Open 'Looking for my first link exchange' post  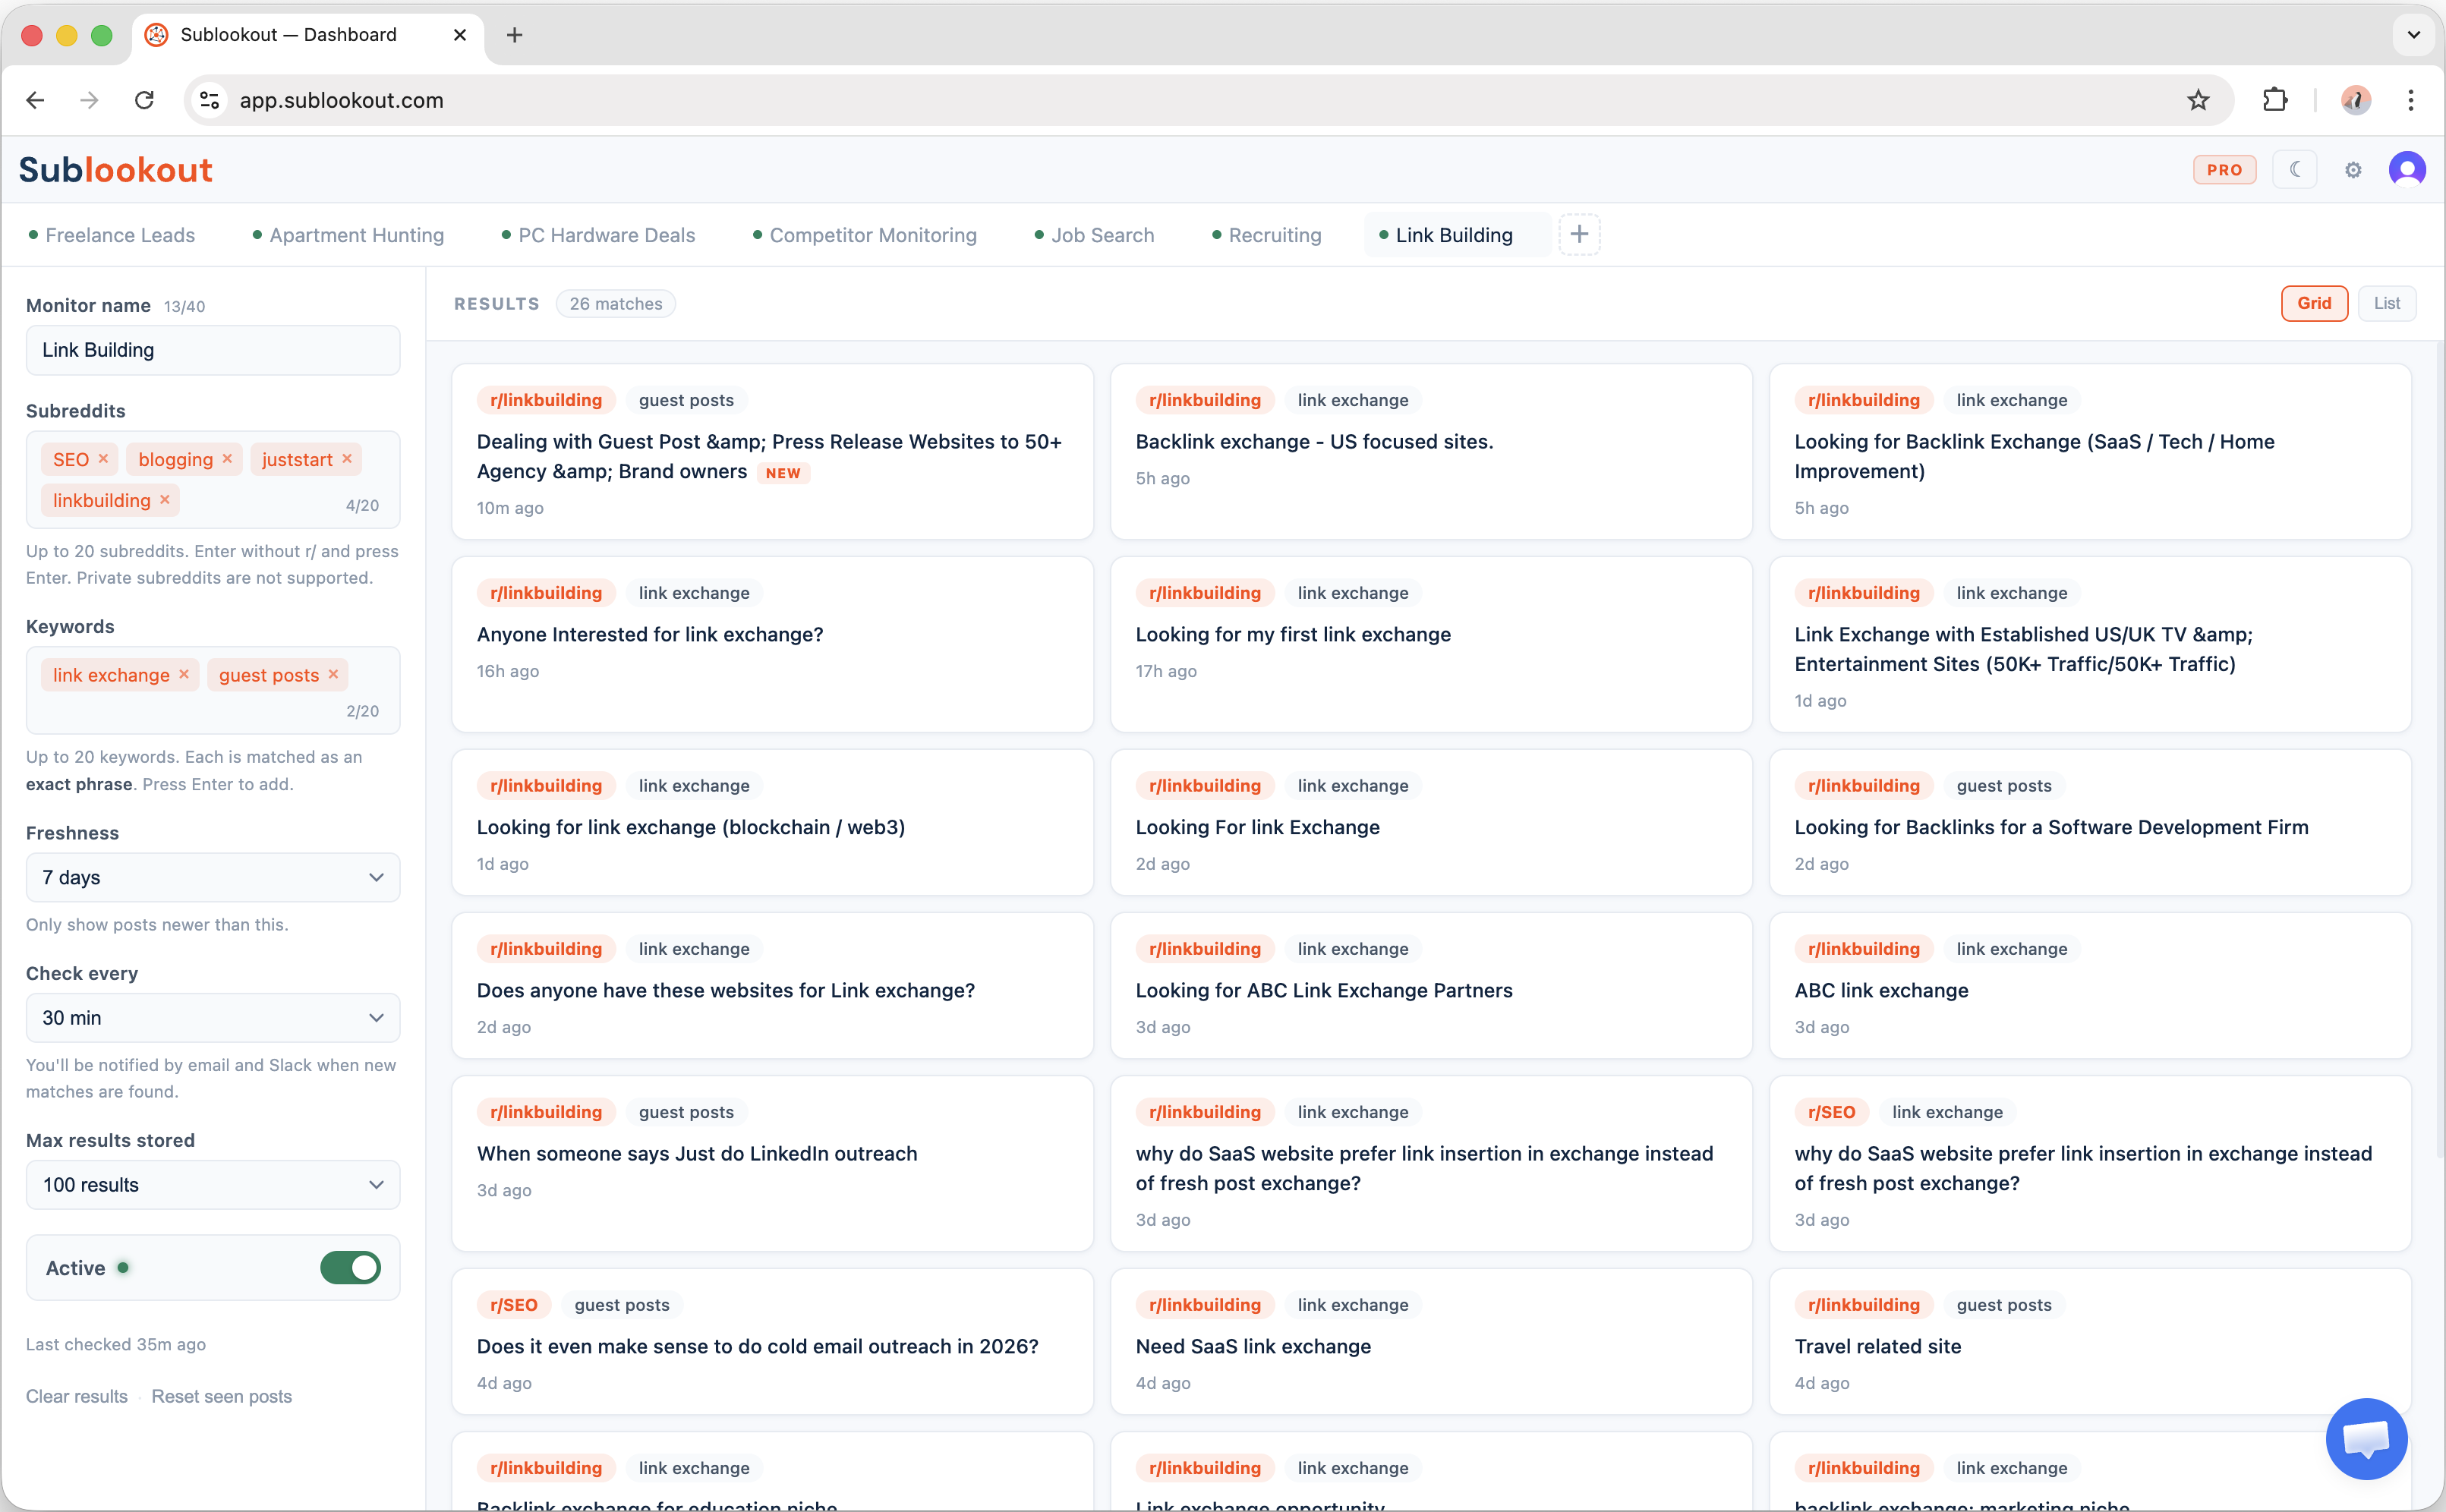pyautogui.click(x=1293, y=635)
